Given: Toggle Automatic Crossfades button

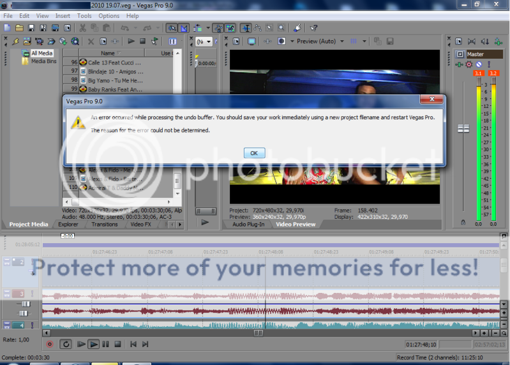Looking at the screenshot, I should [x=184, y=28].
